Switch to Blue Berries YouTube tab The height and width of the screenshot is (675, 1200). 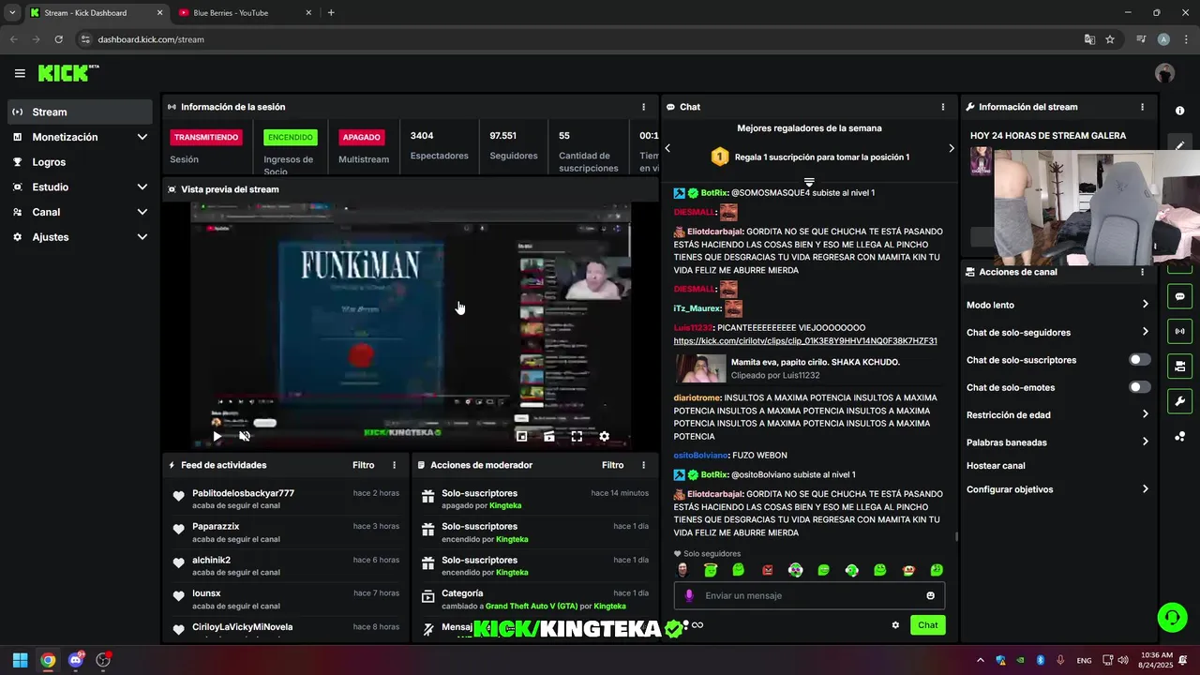coord(244,13)
